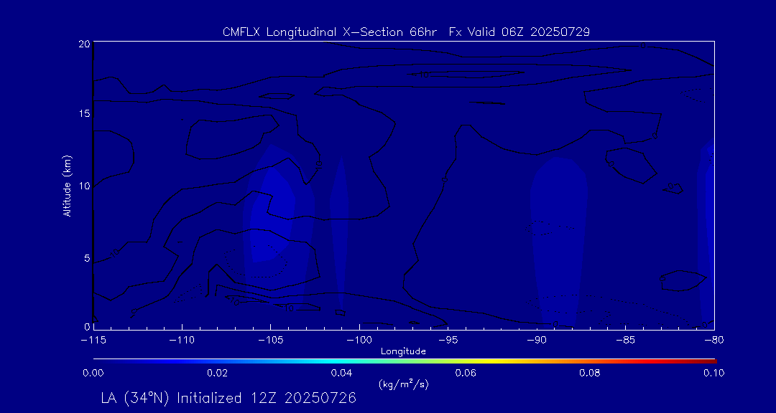
Task: Click the LA (34°N) Initialized caption
Action: pos(228,398)
